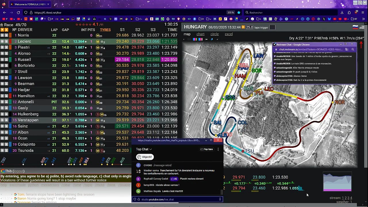The image size is (368, 207).
Task: Open the three-dot menu in YouTube chat
Action: click(x=218, y=149)
